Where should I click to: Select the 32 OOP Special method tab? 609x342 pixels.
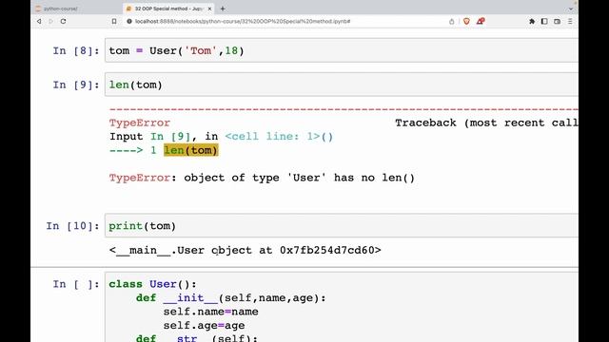pyautogui.click(x=169, y=9)
